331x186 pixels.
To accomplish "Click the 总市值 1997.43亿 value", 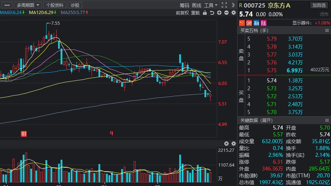I will point(271,182).
